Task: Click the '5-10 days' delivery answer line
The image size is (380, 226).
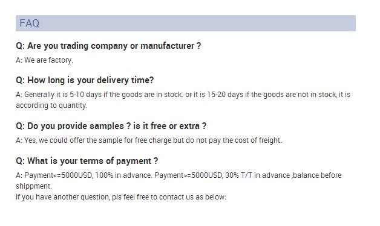Action: tap(183, 95)
